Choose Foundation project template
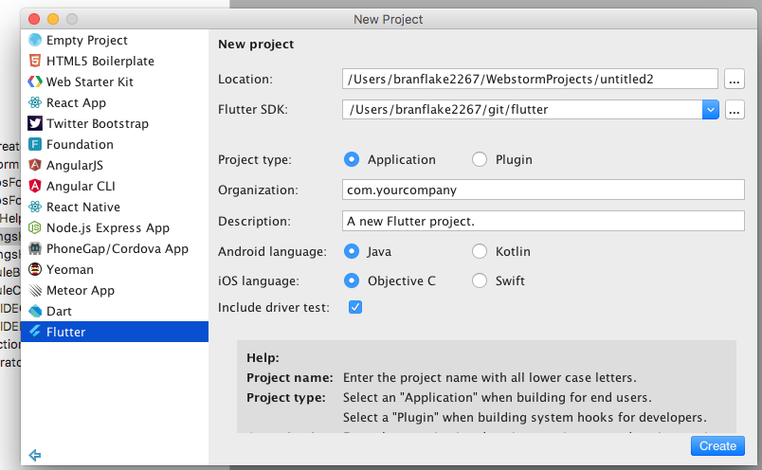The height and width of the screenshot is (470, 762). click(x=115, y=144)
